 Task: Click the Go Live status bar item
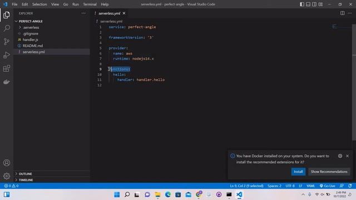[x=327, y=186]
